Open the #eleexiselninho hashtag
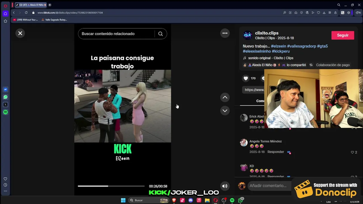The height and width of the screenshot is (204, 363). point(257,51)
